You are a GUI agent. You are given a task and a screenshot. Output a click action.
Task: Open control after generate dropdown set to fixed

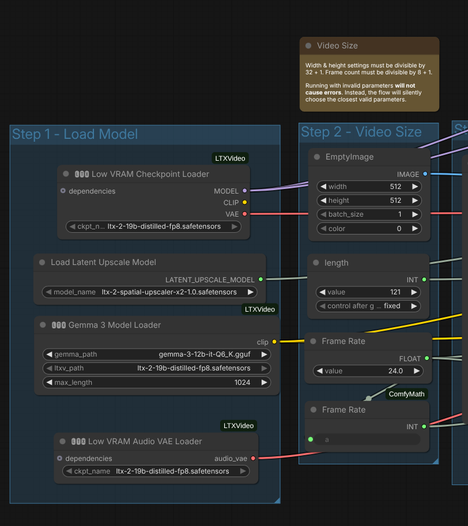368,306
